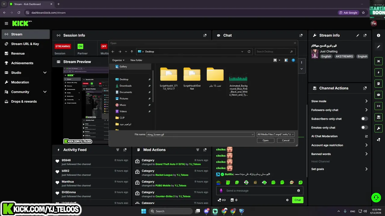Open the File name history dropdown

point(253,134)
